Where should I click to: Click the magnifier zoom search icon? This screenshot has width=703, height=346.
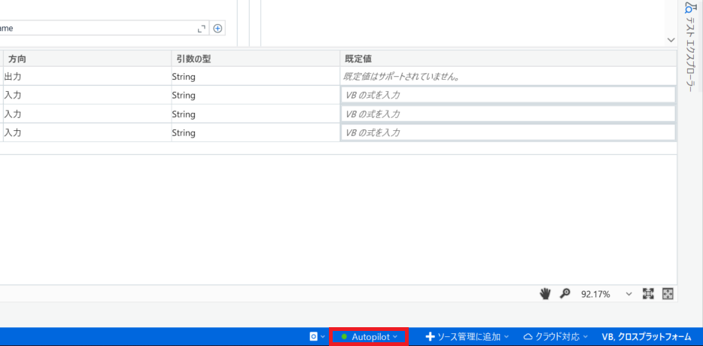tap(565, 294)
